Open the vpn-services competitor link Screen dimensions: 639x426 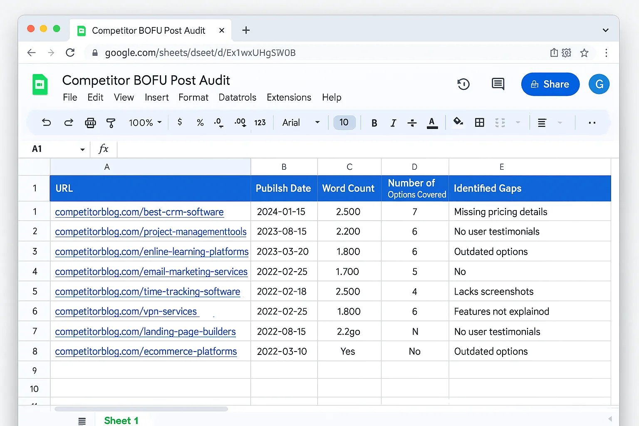(x=127, y=311)
